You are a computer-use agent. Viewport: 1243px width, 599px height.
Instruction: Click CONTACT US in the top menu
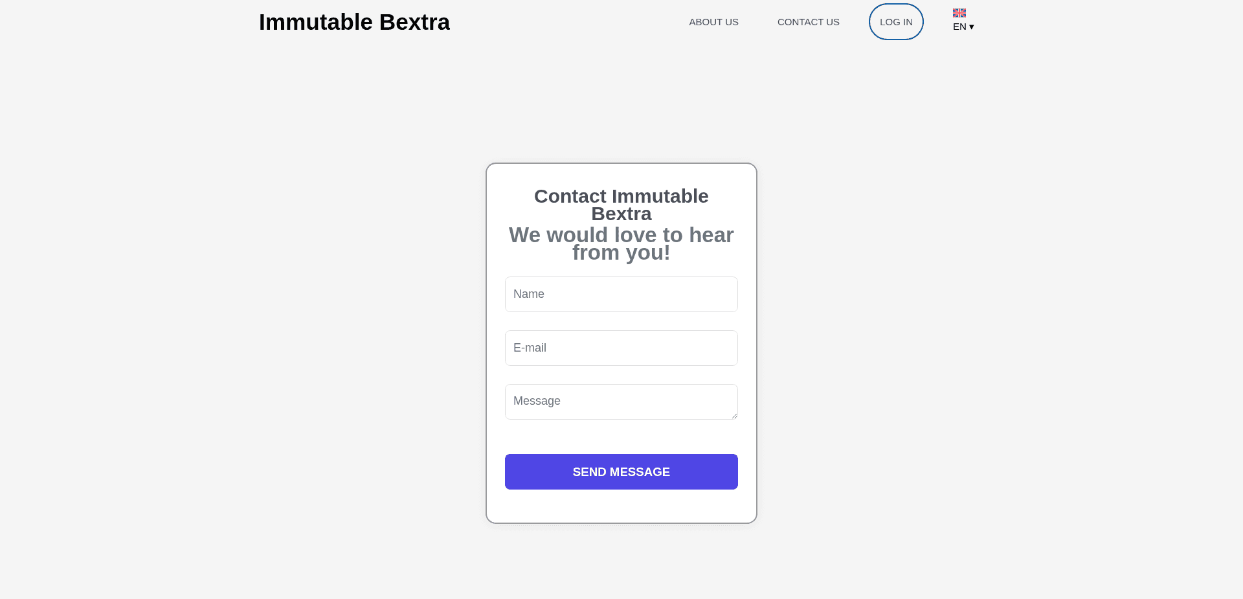pos(808,21)
